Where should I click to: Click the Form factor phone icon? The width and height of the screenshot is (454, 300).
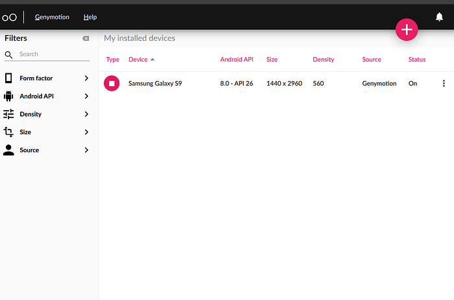(8, 78)
